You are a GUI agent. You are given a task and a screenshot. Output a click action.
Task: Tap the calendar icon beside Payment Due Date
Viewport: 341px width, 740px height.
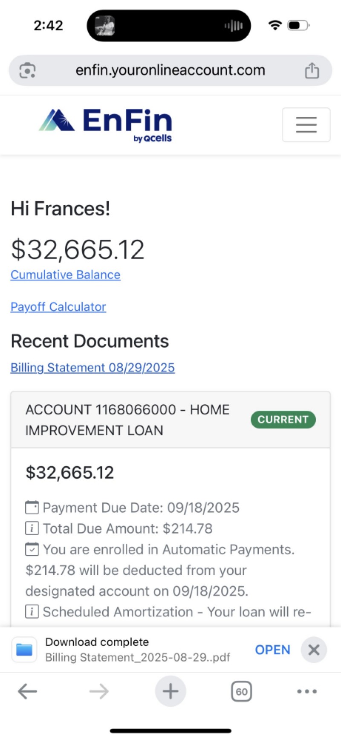click(32, 508)
